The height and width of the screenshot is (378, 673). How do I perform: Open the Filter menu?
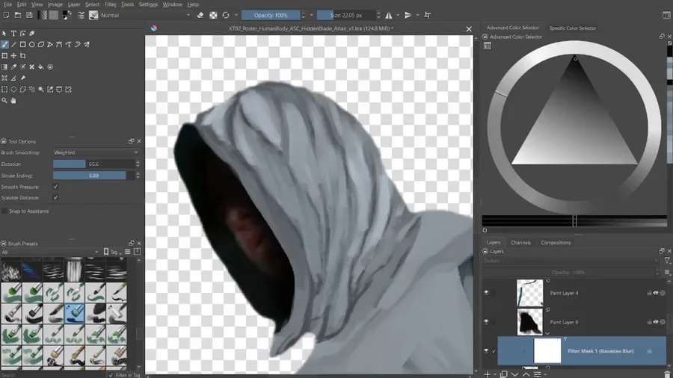coord(111,4)
